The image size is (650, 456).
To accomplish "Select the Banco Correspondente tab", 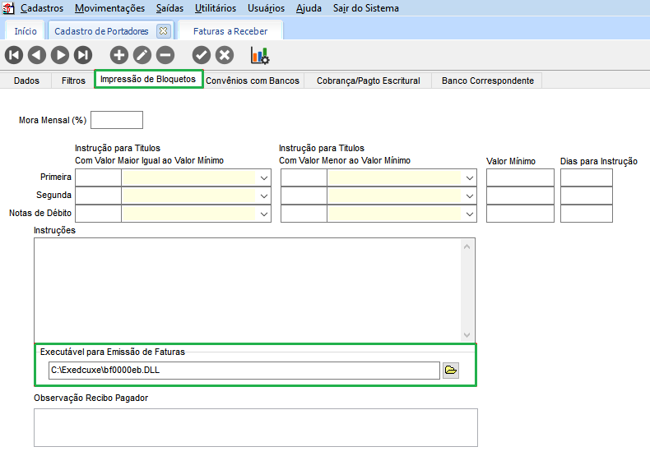I will (487, 81).
